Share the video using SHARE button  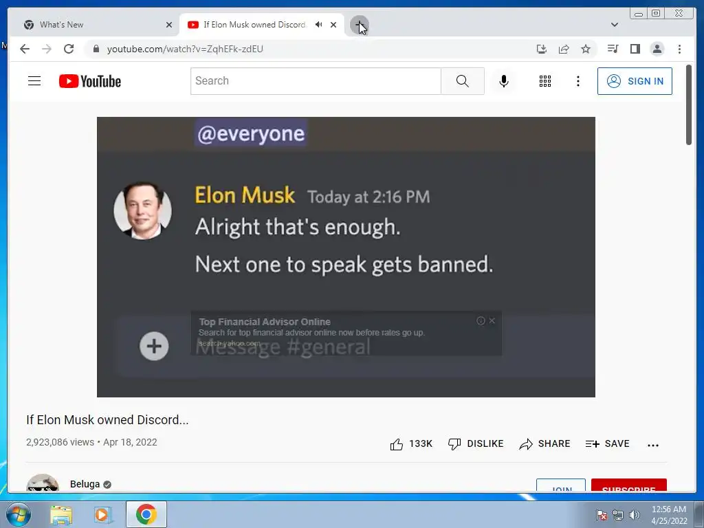[x=544, y=444]
